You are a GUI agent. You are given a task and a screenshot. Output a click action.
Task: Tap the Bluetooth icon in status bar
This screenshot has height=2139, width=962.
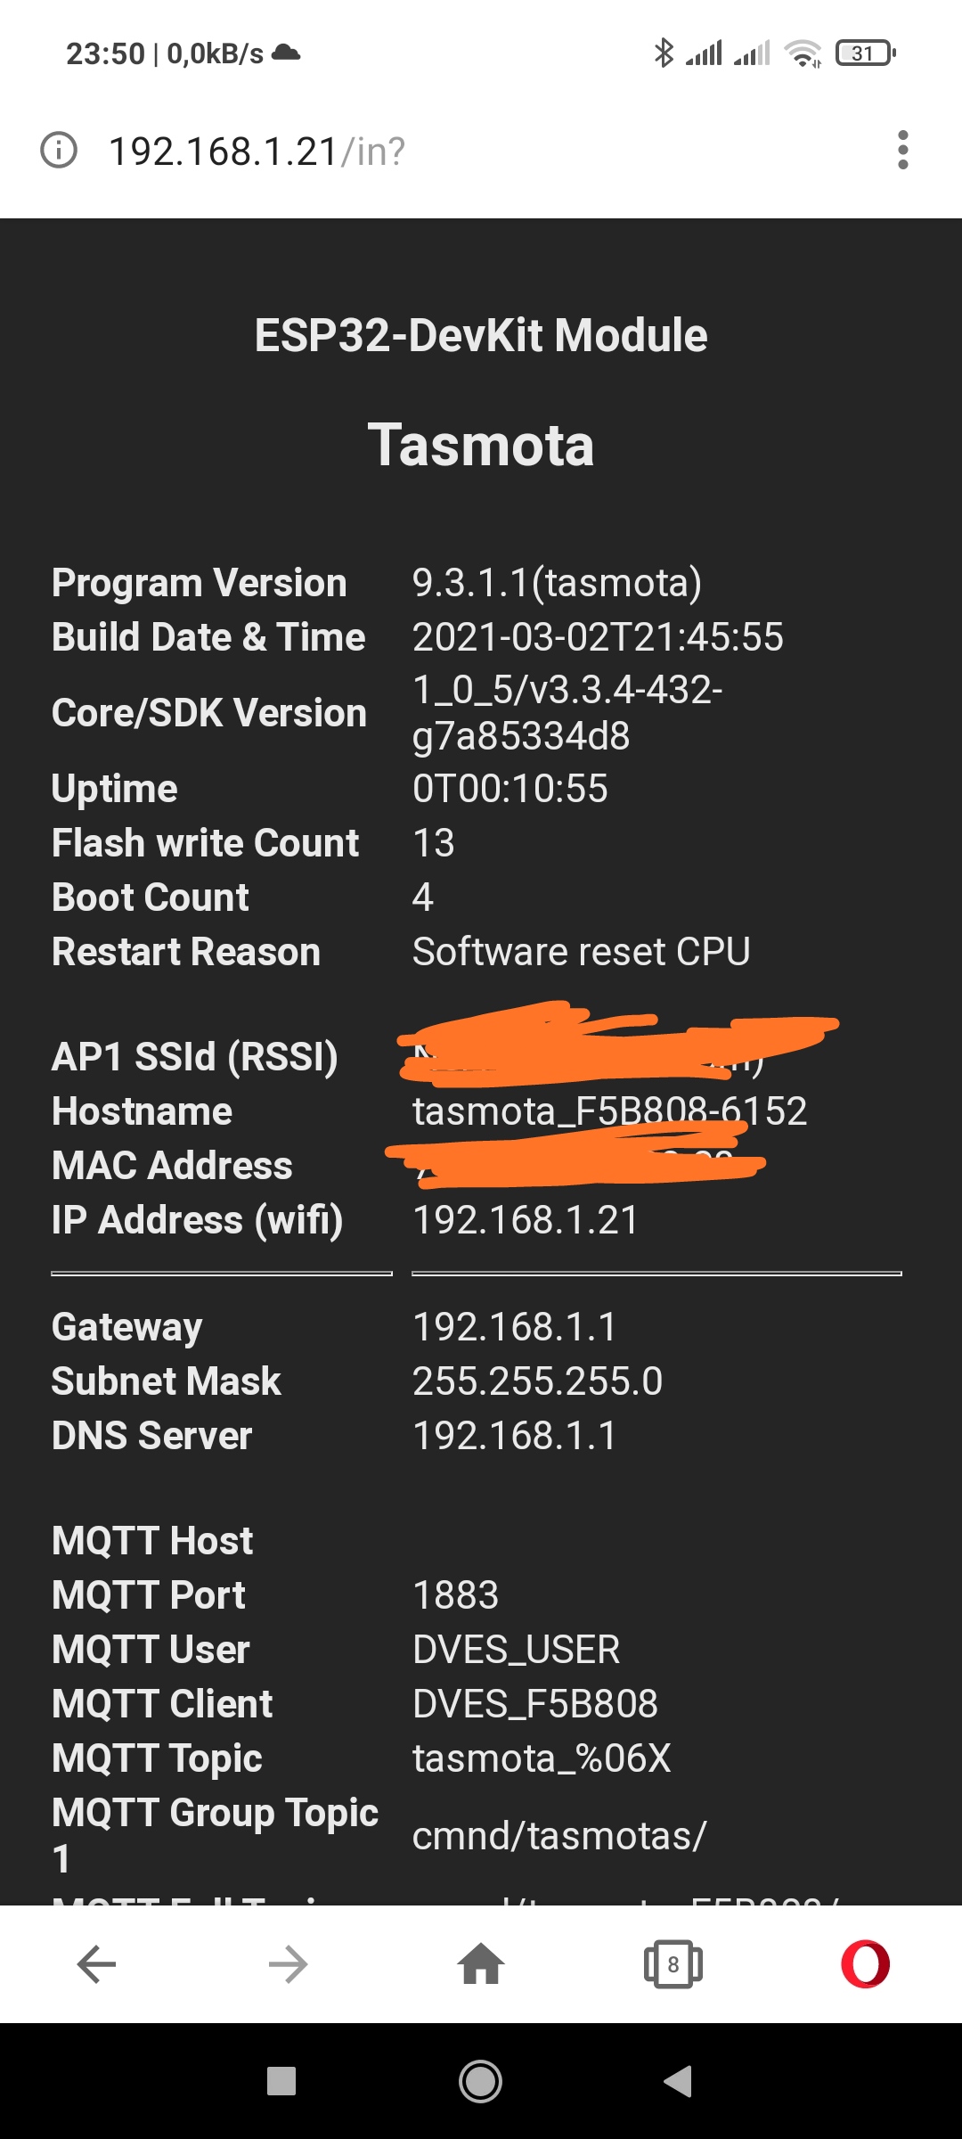point(663,53)
